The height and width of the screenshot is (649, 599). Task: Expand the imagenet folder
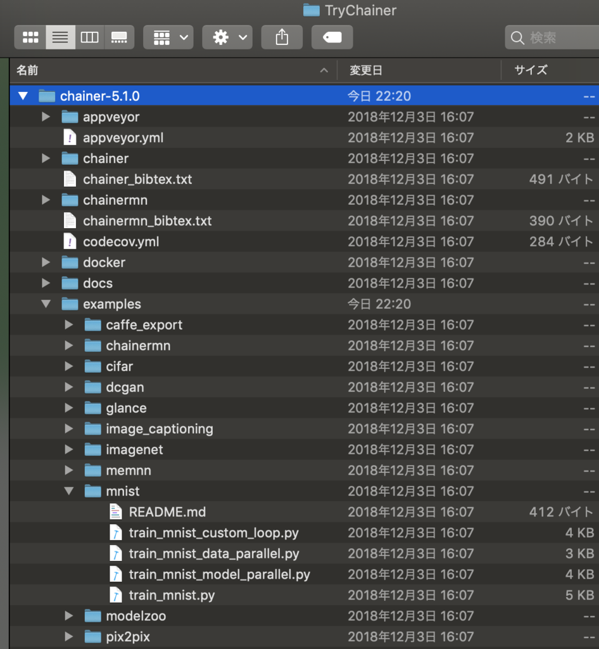[69, 449]
